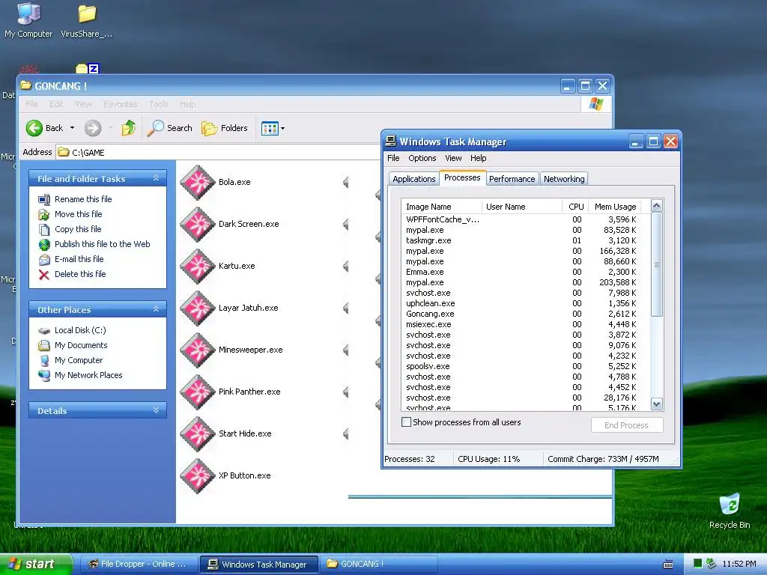Click the Up folder icon in toolbar
767x575 pixels.
click(x=129, y=128)
